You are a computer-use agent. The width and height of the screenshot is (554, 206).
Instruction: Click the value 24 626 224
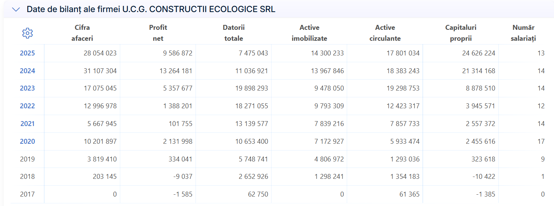(x=479, y=53)
